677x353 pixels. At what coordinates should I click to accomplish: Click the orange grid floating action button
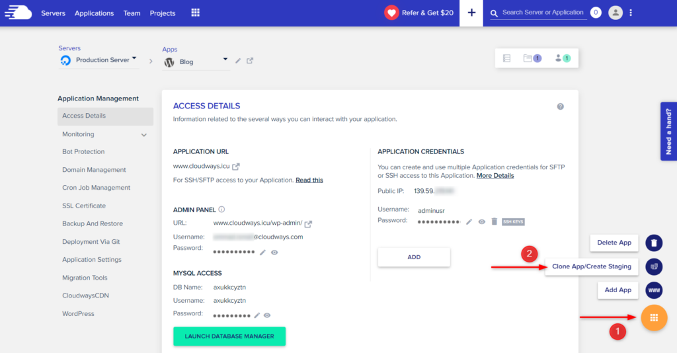[653, 318]
